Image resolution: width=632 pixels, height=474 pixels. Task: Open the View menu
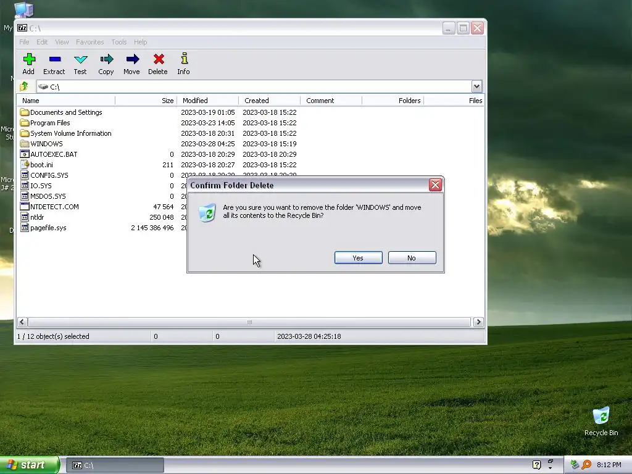[62, 42]
